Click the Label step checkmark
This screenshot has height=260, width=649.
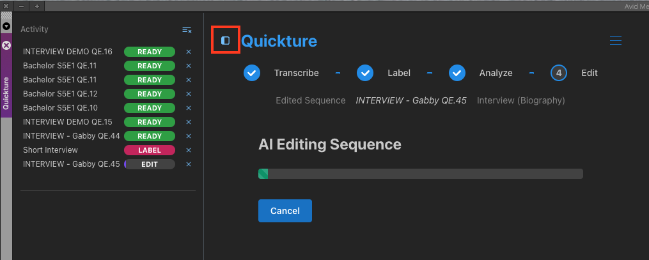tap(365, 73)
